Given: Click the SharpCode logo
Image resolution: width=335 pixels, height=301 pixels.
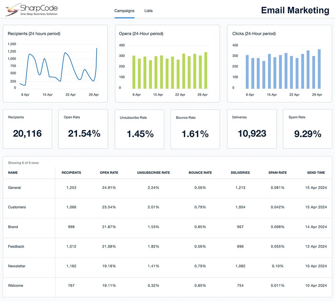Looking at the screenshot, I should [31, 9].
